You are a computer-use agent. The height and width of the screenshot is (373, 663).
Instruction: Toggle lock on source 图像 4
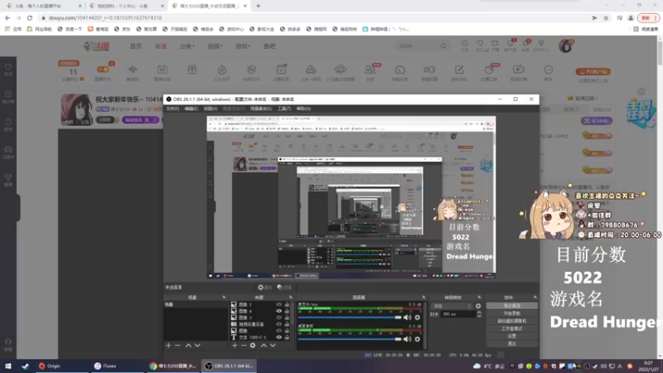click(287, 311)
